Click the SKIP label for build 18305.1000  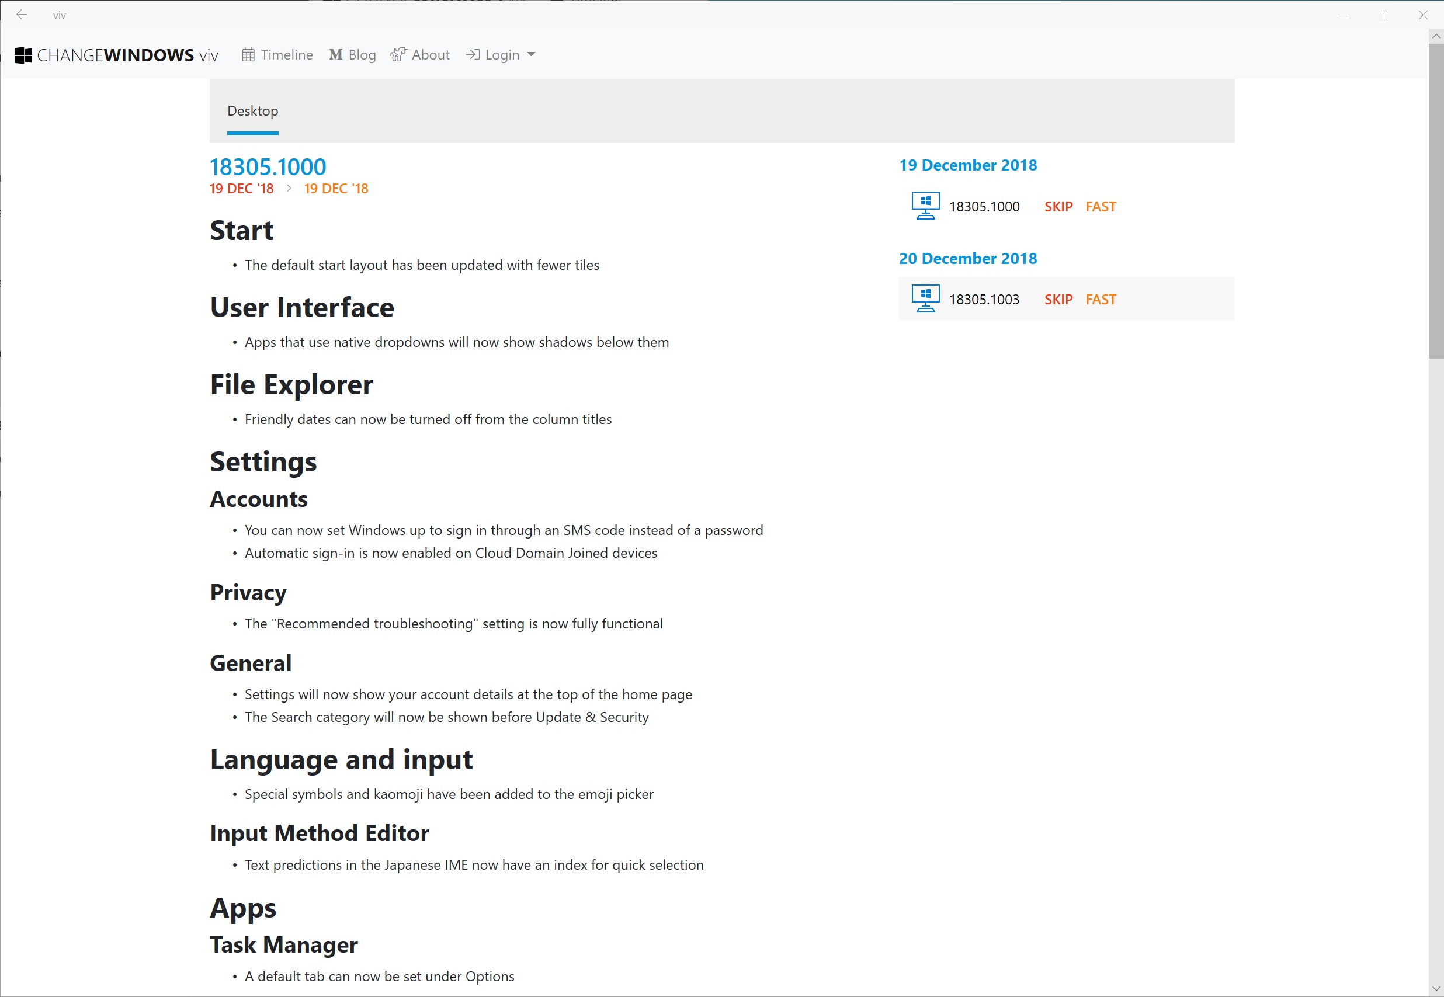click(x=1058, y=207)
